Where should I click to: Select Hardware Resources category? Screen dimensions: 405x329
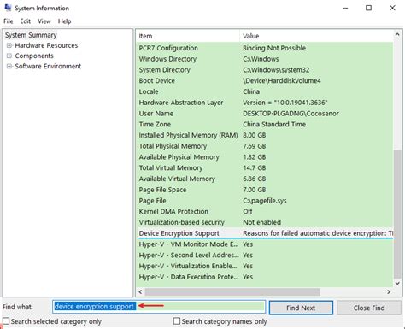coord(46,45)
